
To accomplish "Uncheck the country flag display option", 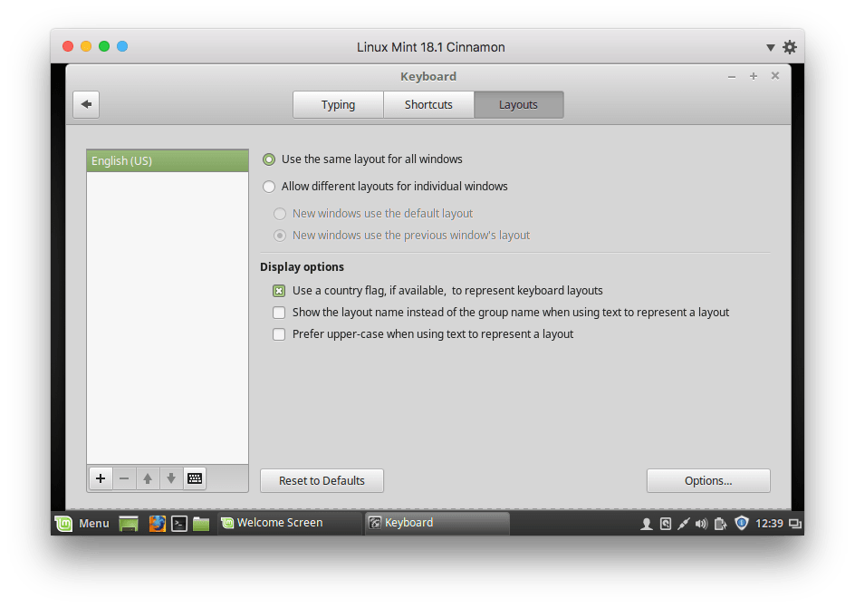I will (278, 290).
